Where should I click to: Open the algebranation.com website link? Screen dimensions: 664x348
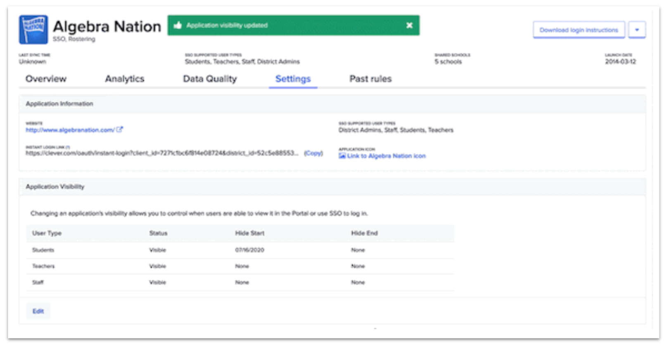(x=70, y=130)
